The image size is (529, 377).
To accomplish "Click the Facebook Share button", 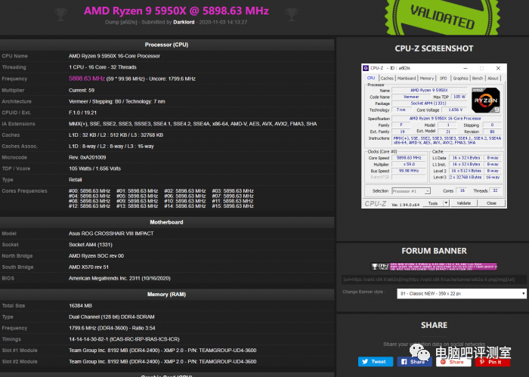I will click(414, 361).
